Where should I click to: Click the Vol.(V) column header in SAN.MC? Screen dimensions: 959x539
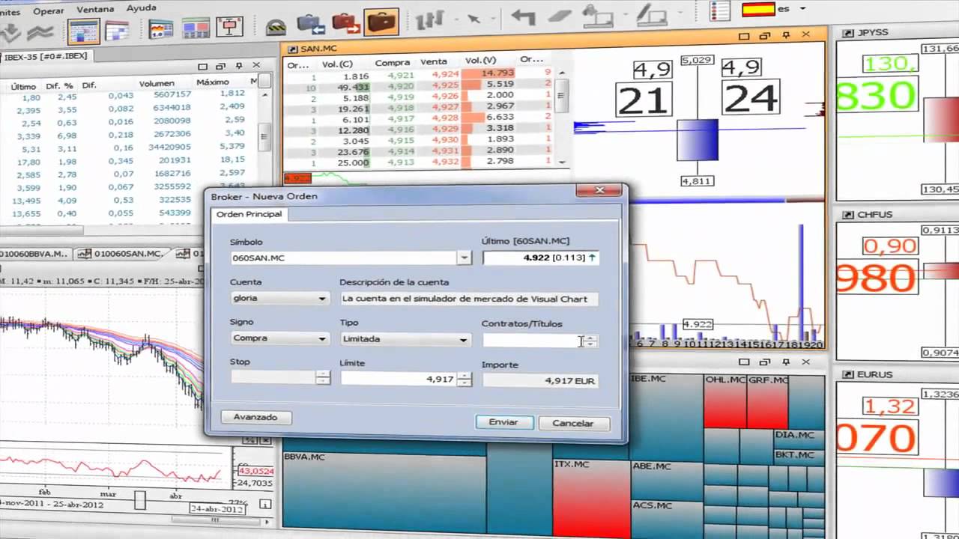[x=480, y=60]
